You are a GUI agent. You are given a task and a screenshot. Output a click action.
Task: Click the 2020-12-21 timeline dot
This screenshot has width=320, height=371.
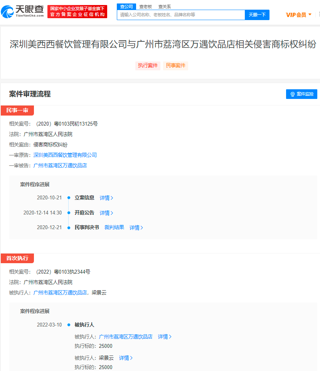coord(69,228)
